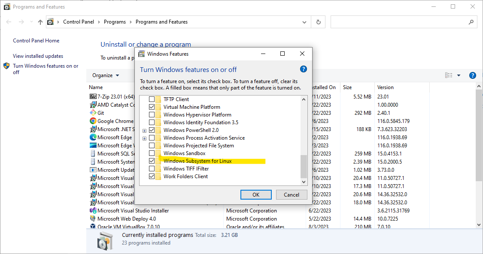
Task: Click the Microsoft .NET program icon
Action: pyautogui.click(x=93, y=129)
